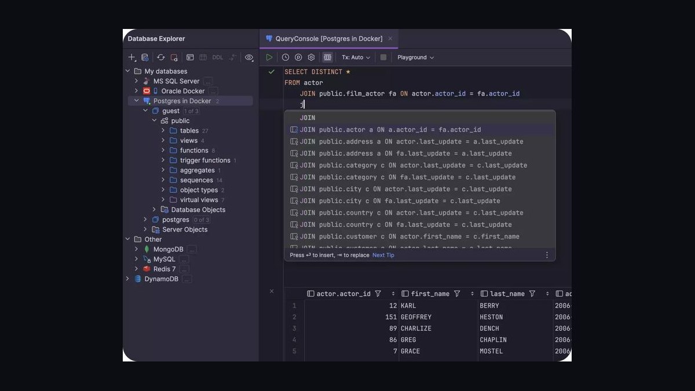Filter the last_name column
The height and width of the screenshot is (391, 695).
[532, 294]
